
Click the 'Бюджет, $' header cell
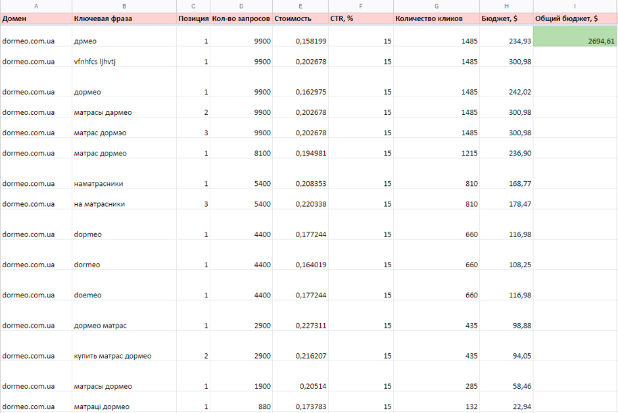pyautogui.click(x=506, y=18)
